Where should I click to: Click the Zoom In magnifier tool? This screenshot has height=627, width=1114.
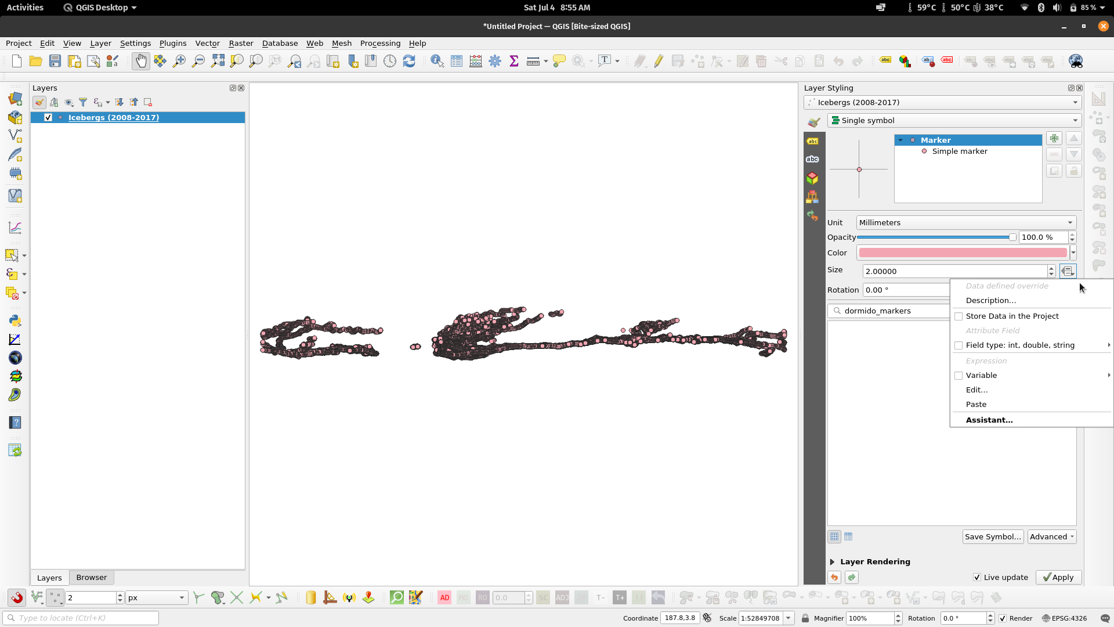coord(179,61)
